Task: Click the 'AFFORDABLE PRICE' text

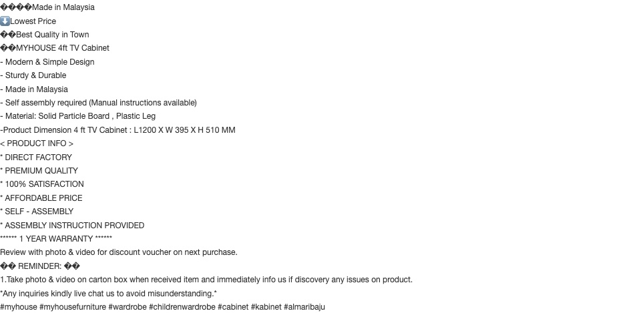Action: click(44, 198)
